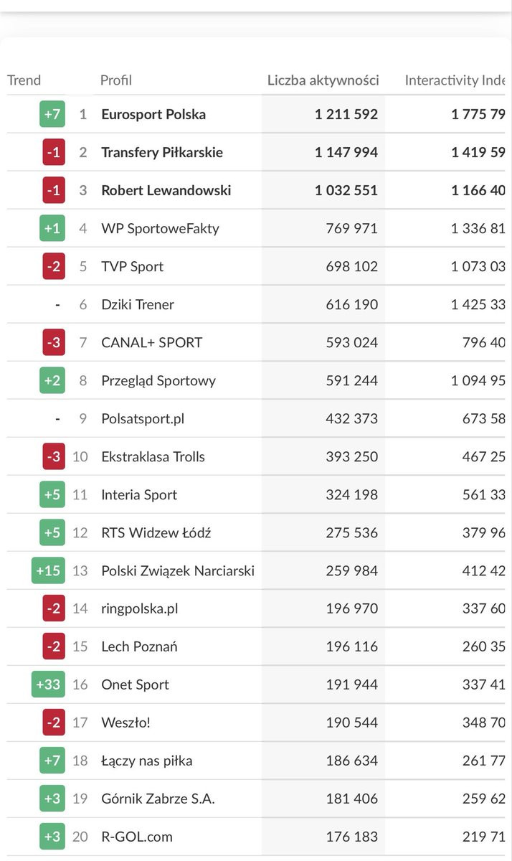Sort by the Profil column header
The height and width of the screenshot is (861, 512).
[x=116, y=80]
